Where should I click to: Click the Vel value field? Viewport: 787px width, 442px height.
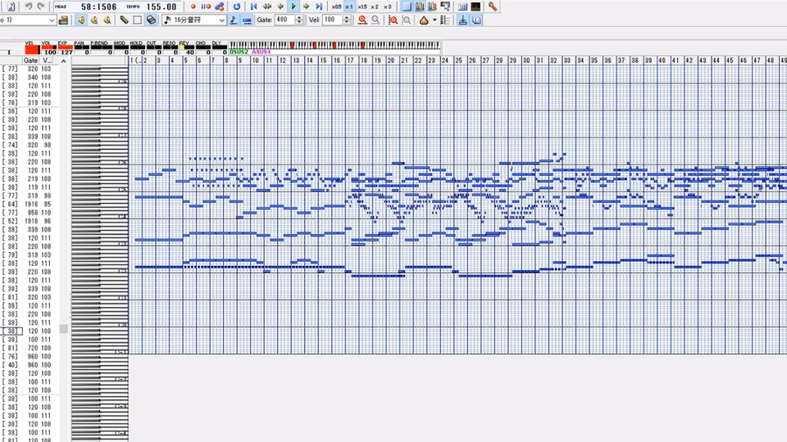pos(332,20)
